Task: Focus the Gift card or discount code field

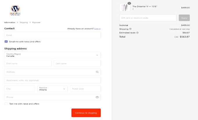Action: pos(148,18)
